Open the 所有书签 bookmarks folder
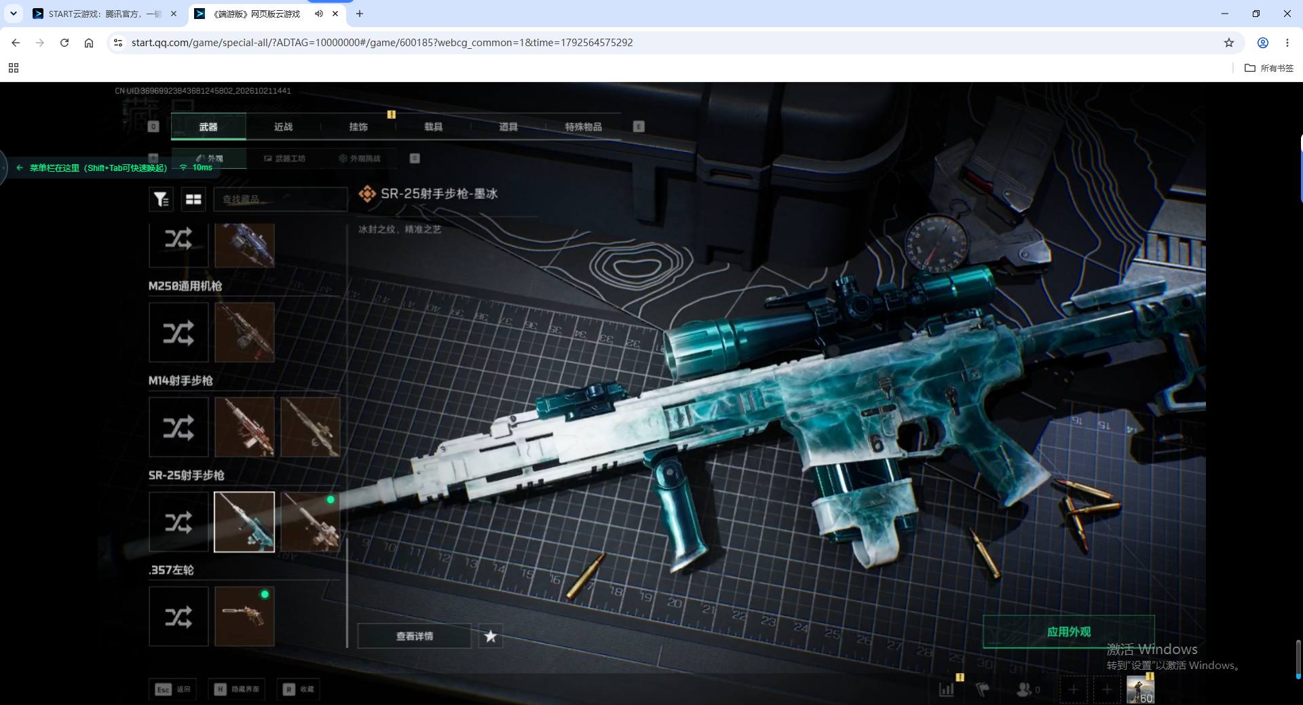The height and width of the screenshot is (705, 1303). point(1268,68)
